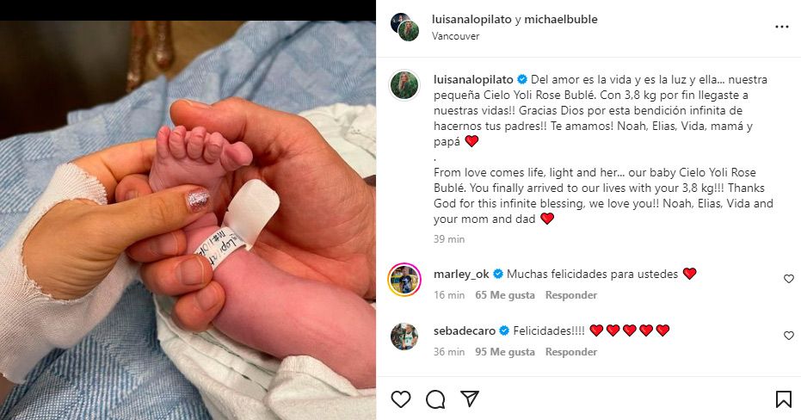Save post with bookmark icon
The height and width of the screenshot is (420, 801).
point(783,399)
